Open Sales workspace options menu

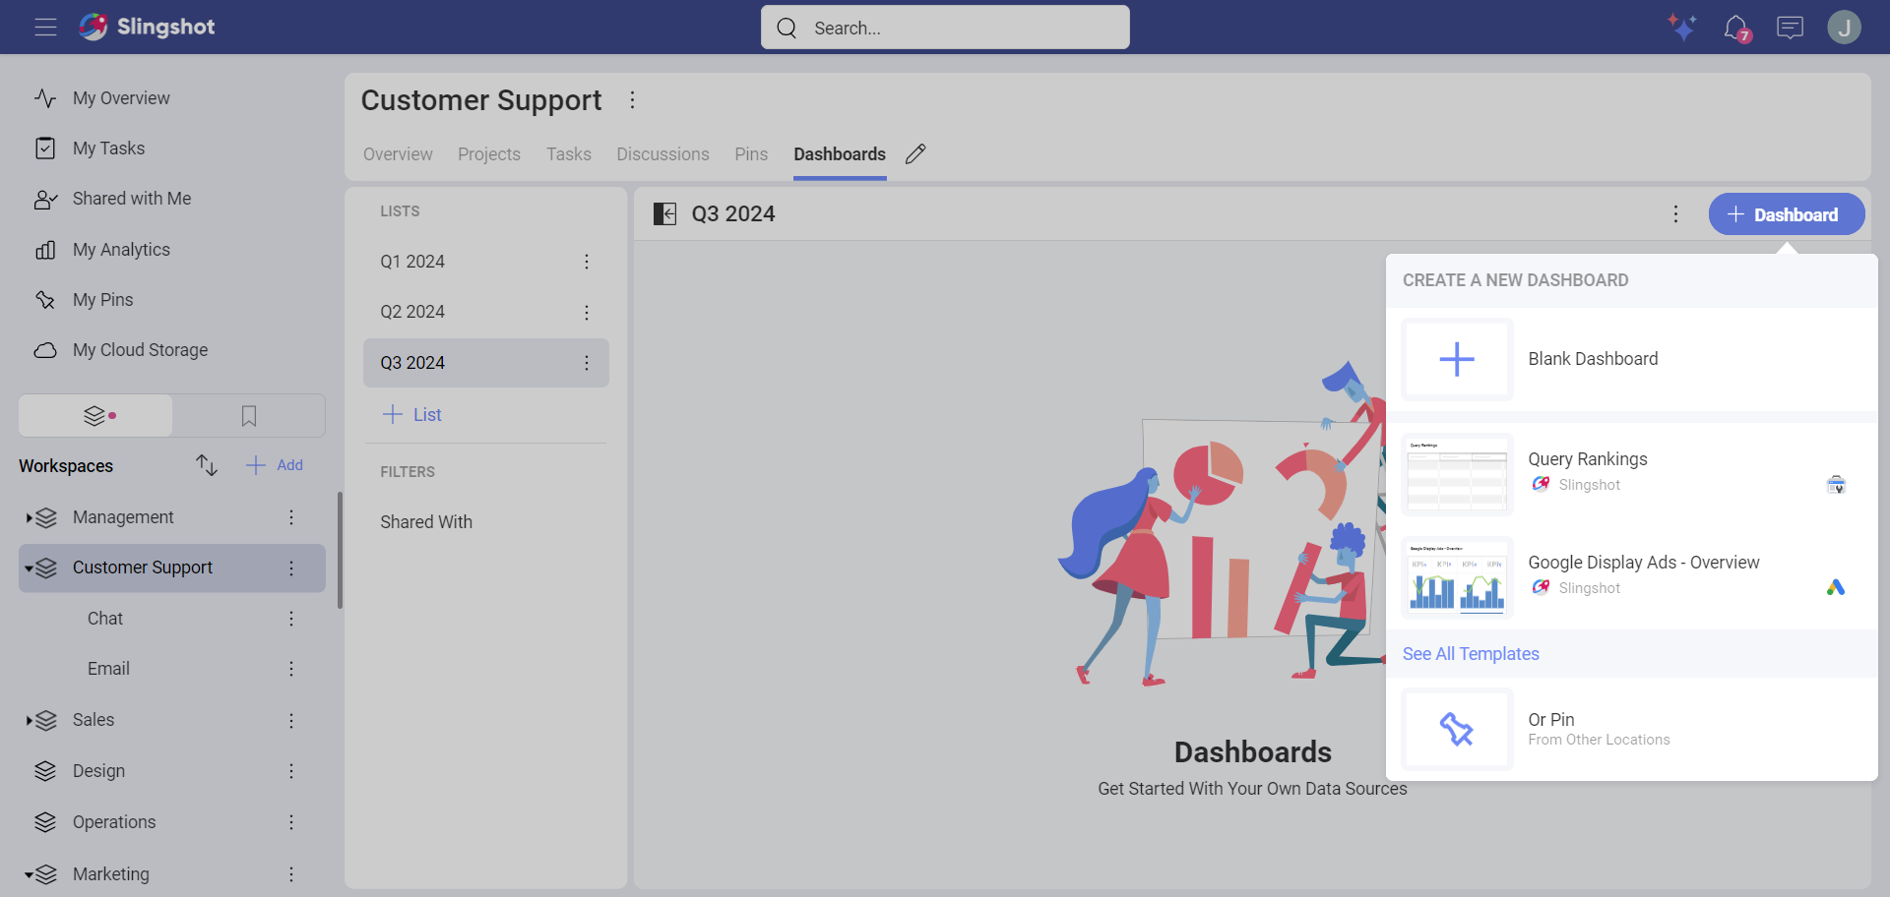[x=291, y=721]
